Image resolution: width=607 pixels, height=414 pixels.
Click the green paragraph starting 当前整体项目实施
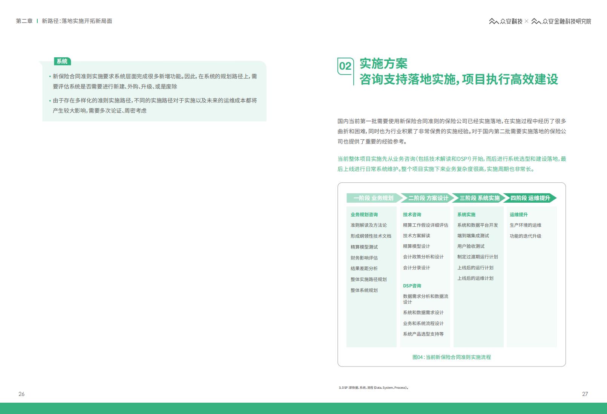(452, 164)
